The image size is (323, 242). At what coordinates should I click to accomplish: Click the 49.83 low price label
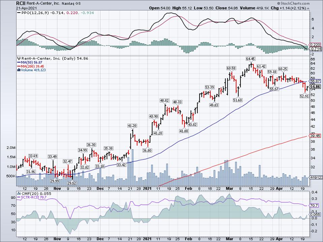click(214, 105)
